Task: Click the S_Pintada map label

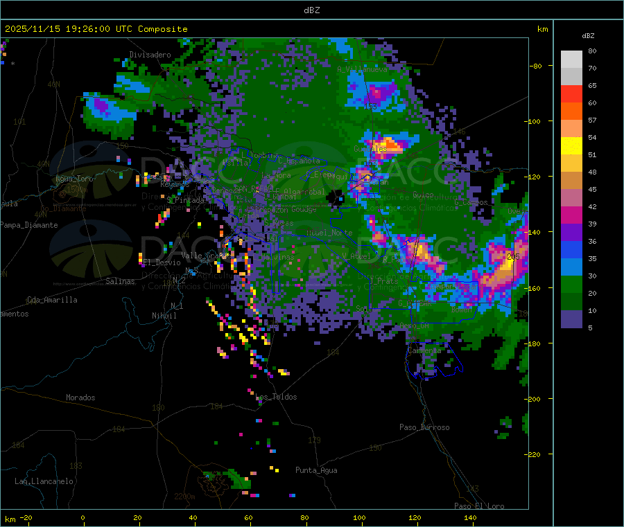Action: [x=185, y=200]
